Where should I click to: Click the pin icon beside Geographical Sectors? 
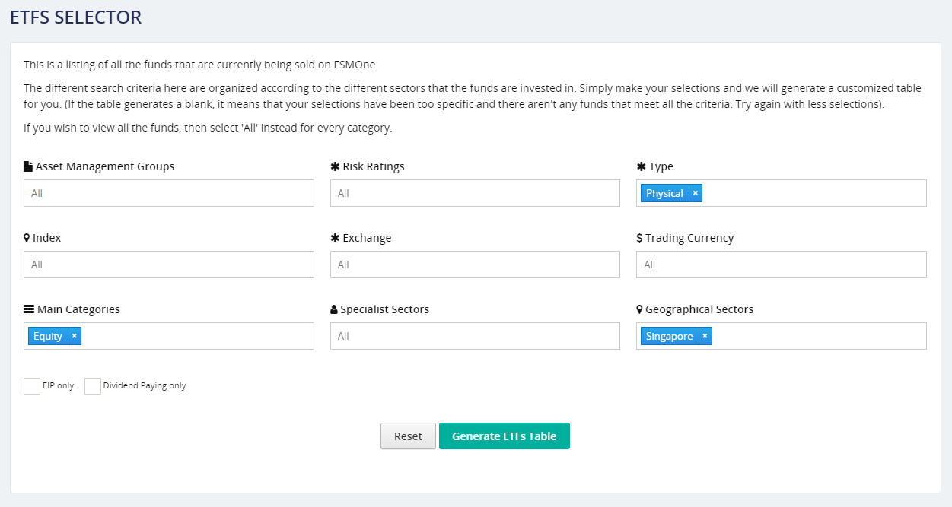pos(639,309)
